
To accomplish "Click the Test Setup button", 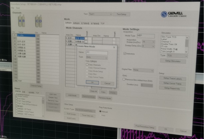I will pyautogui.click(x=122, y=14).
